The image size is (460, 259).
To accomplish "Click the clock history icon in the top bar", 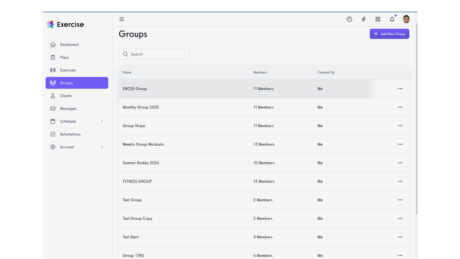I will pos(349,19).
